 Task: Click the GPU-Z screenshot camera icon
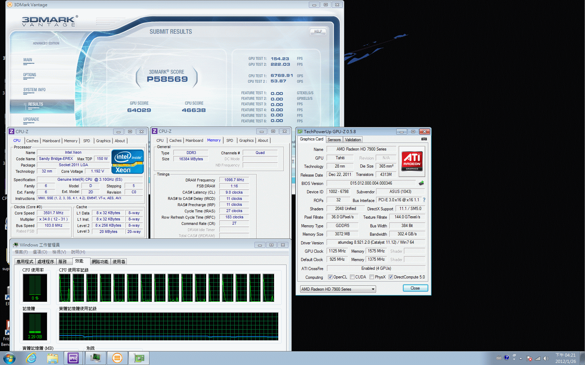tap(424, 139)
